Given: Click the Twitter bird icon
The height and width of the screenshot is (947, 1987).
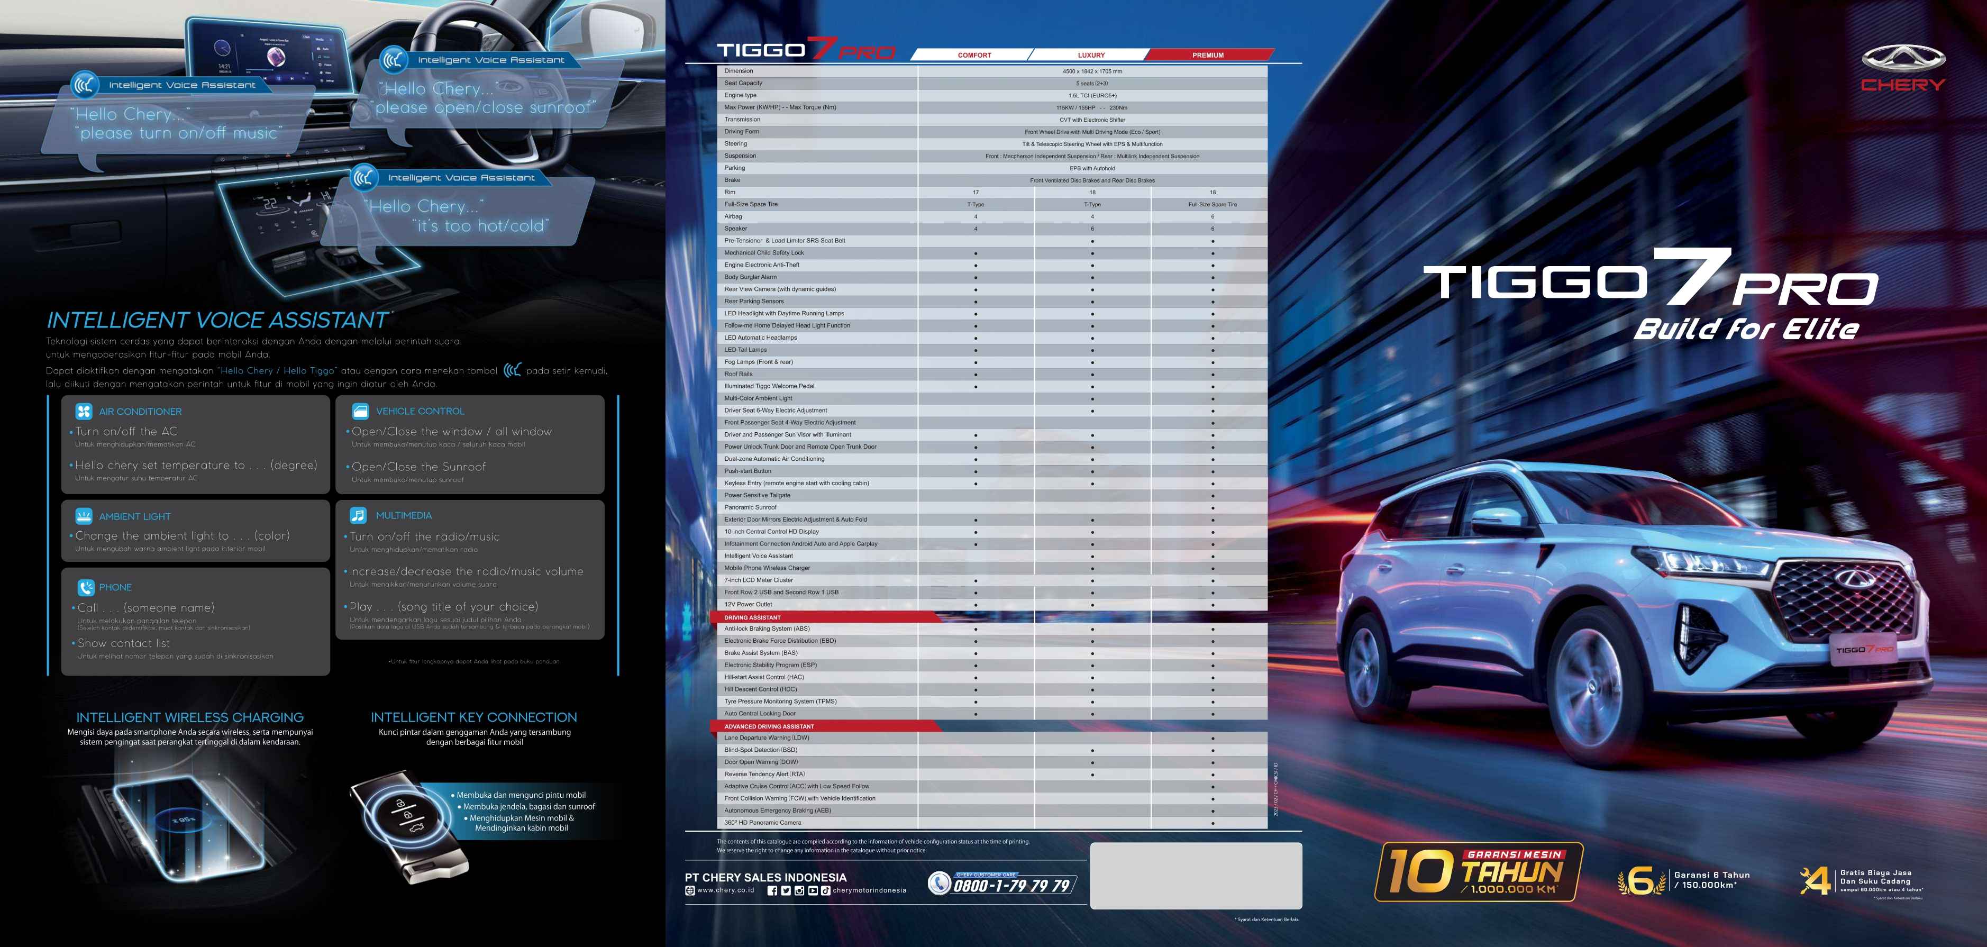Looking at the screenshot, I should (785, 891).
